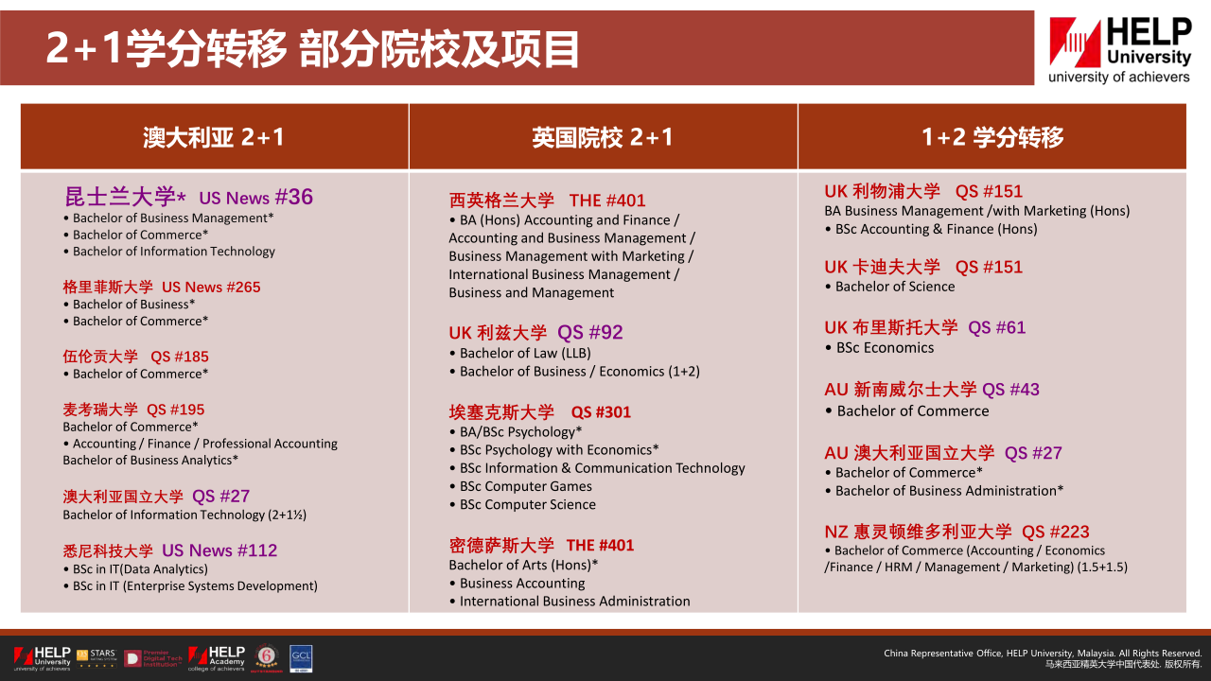The image size is (1211, 681).
Task: Select the 1+2 学分转移 column header
Action: (x=992, y=137)
